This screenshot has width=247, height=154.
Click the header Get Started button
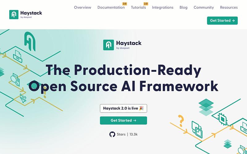pos(222,21)
